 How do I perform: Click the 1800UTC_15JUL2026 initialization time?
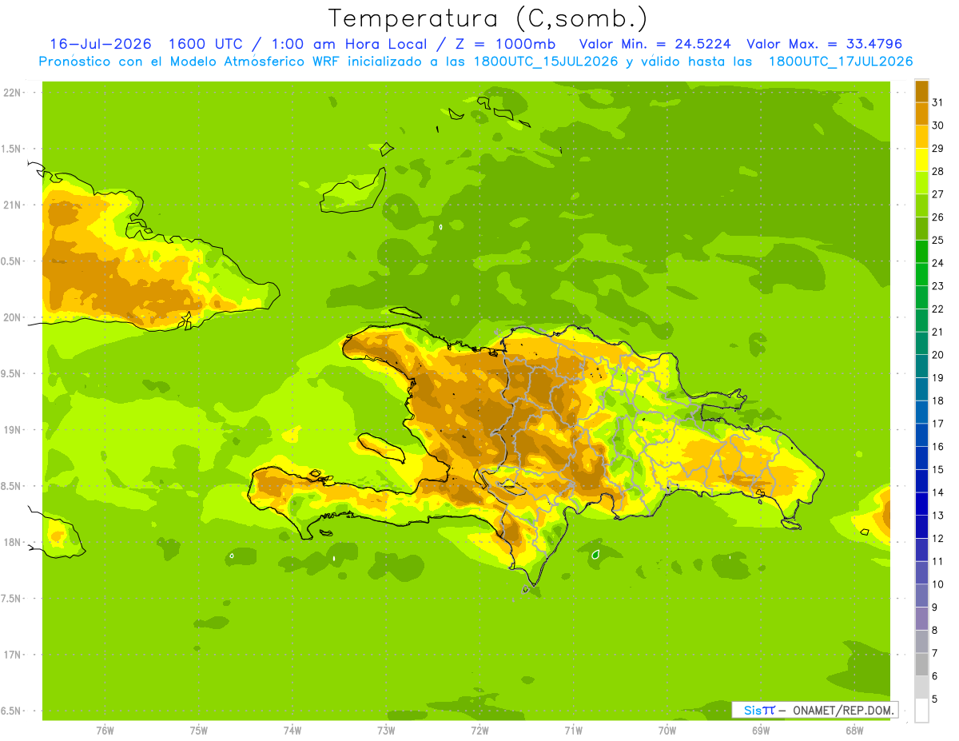(x=546, y=62)
